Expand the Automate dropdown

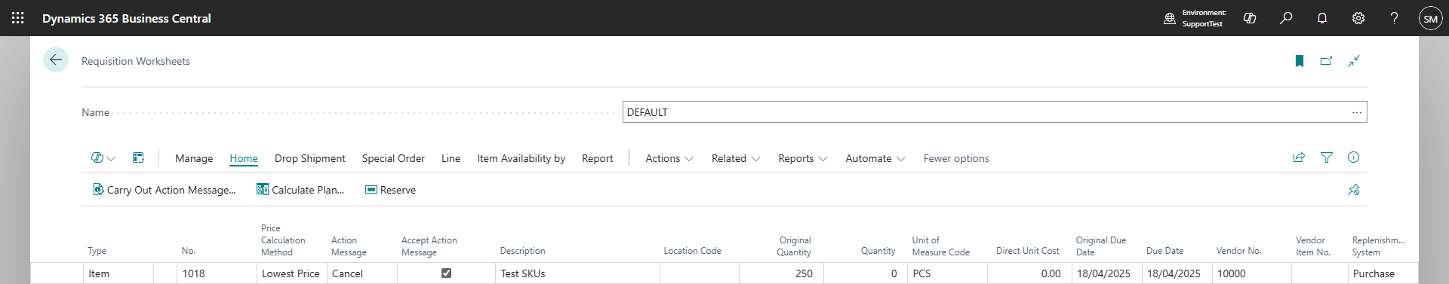875,158
